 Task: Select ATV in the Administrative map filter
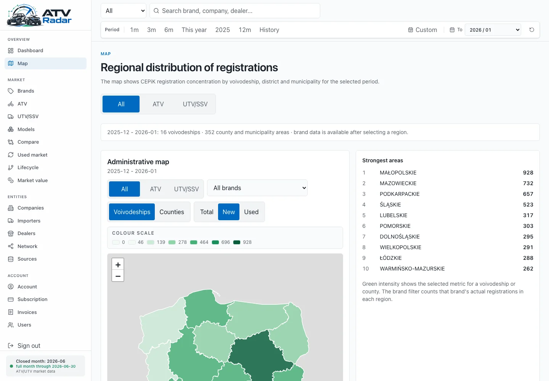point(156,189)
